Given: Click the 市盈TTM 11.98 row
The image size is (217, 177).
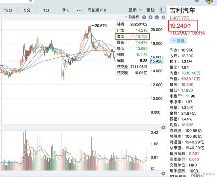Looking at the screenshot, I should click(182, 96).
